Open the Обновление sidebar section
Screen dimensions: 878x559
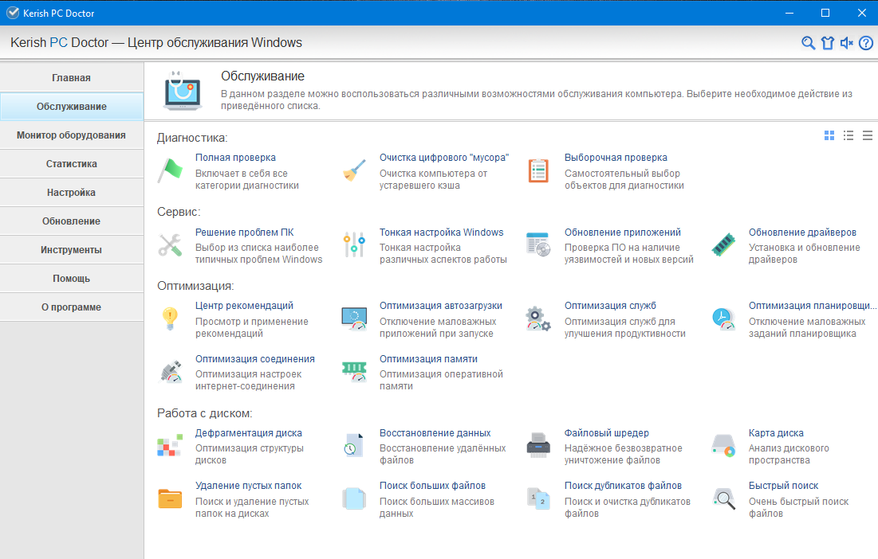pyautogui.click(x=72, y=221)
